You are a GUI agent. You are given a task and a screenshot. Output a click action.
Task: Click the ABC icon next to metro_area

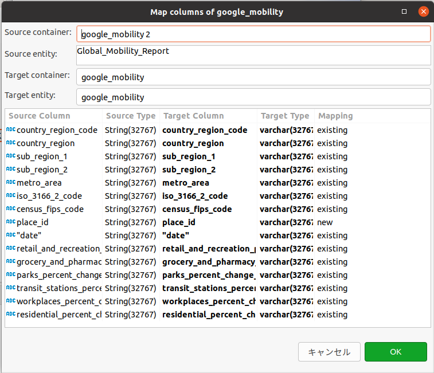11,183
